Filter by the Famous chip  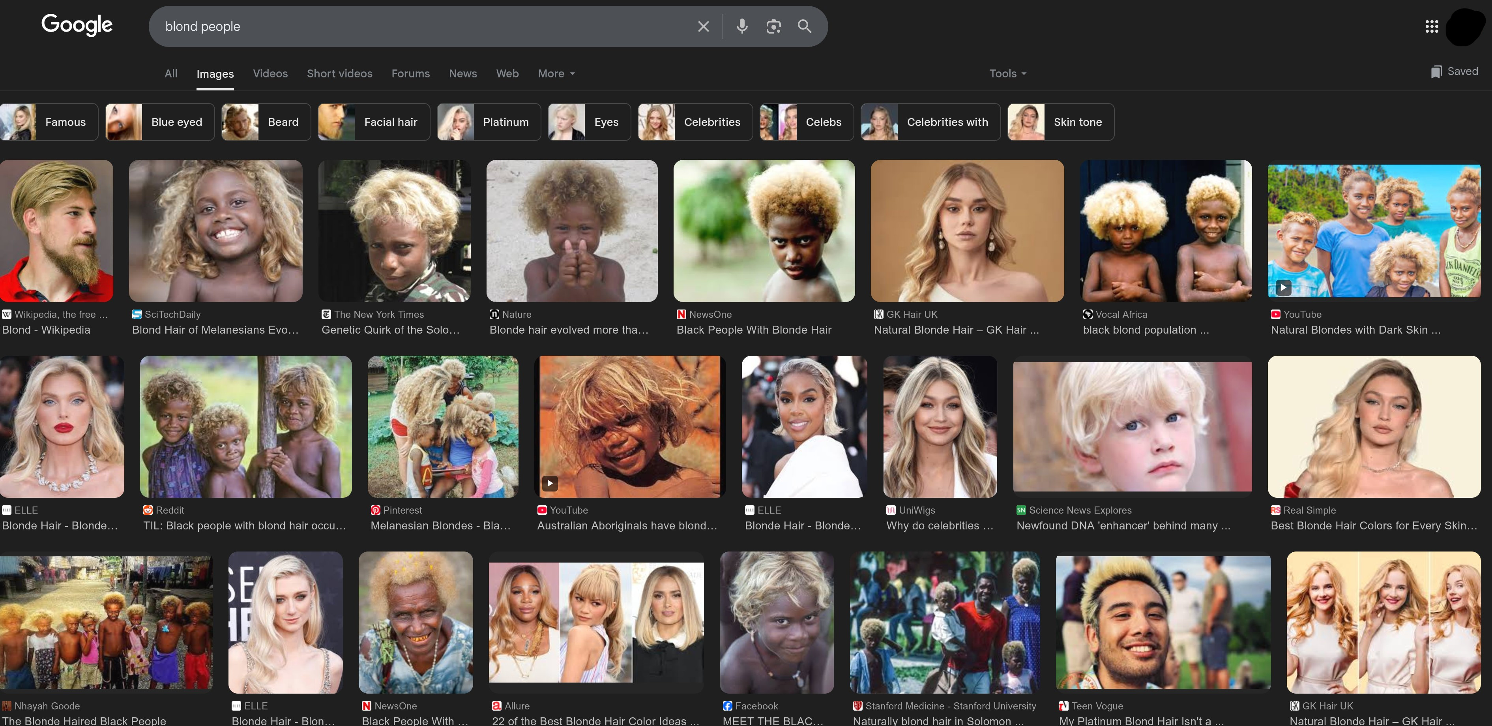pos(49,122)
